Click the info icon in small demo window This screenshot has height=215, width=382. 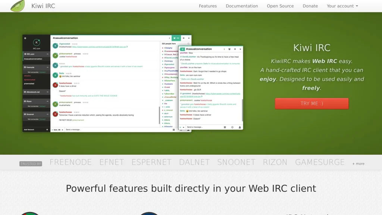click(224, 49)
